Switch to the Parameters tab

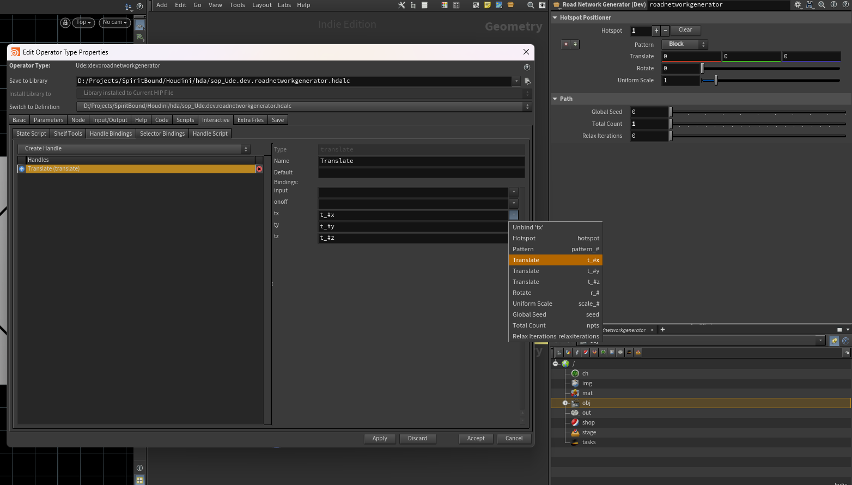coord(48,120)
